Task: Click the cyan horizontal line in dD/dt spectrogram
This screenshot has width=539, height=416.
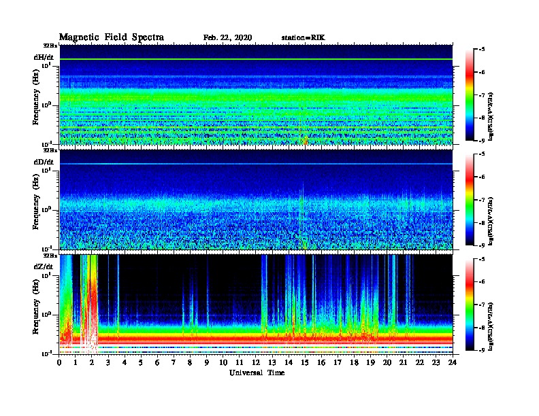Action: [x=256, y=164]
